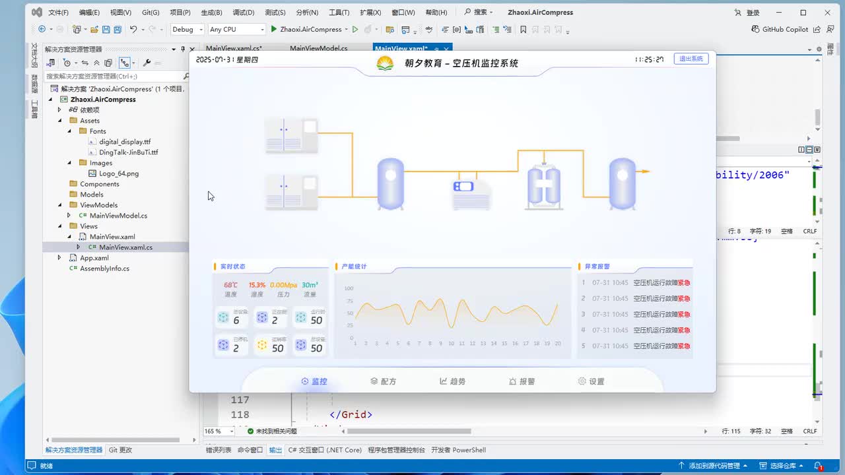Screen dimensions: 845x475
Task: Click the Share icon next to GitHub Copilot
Action: [817, 29]
